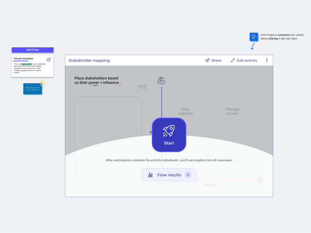Open View results
Image resolution: width=311 pixels, height=233 pixels.
pyautogui.click(x=169, y=175)
